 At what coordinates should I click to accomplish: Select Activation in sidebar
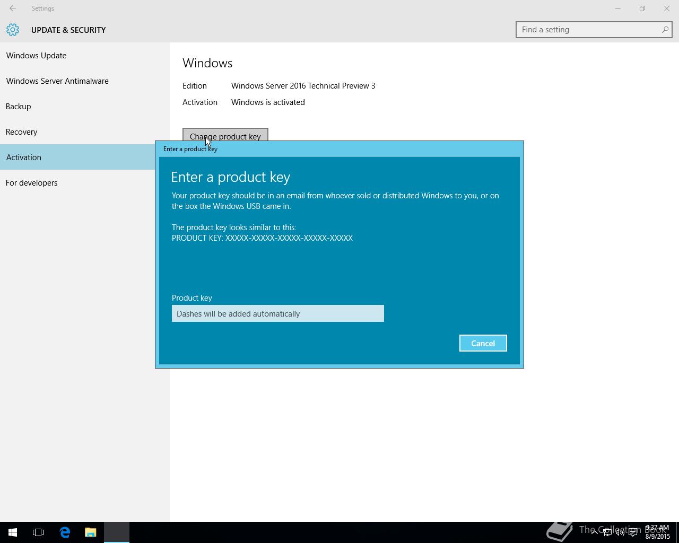pos(77,157)
